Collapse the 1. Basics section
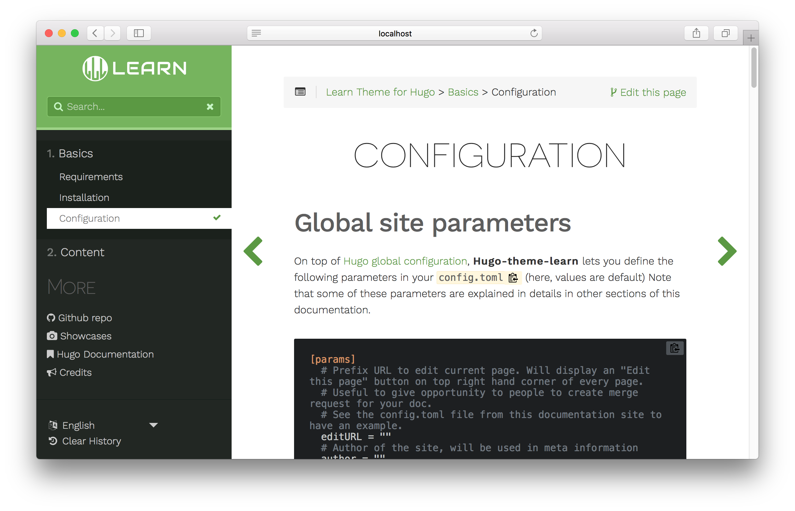This screenshot has width=795, height=511. (x=70, y=153)
